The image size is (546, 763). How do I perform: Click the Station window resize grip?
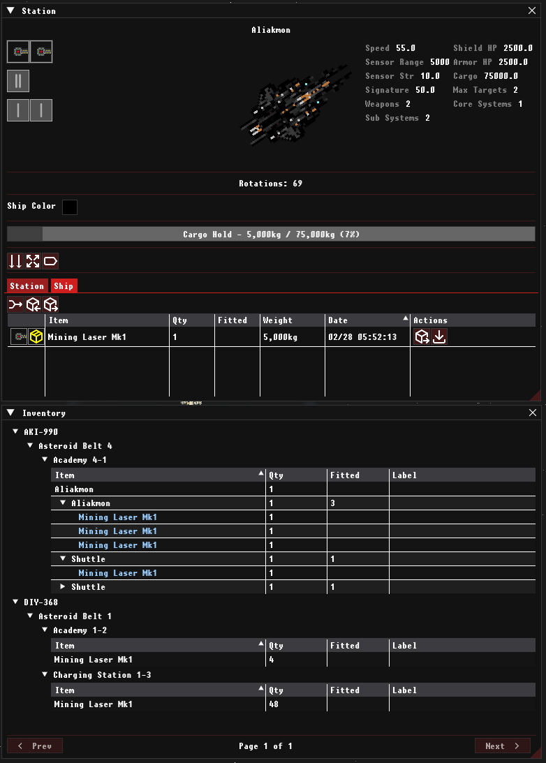536,395
